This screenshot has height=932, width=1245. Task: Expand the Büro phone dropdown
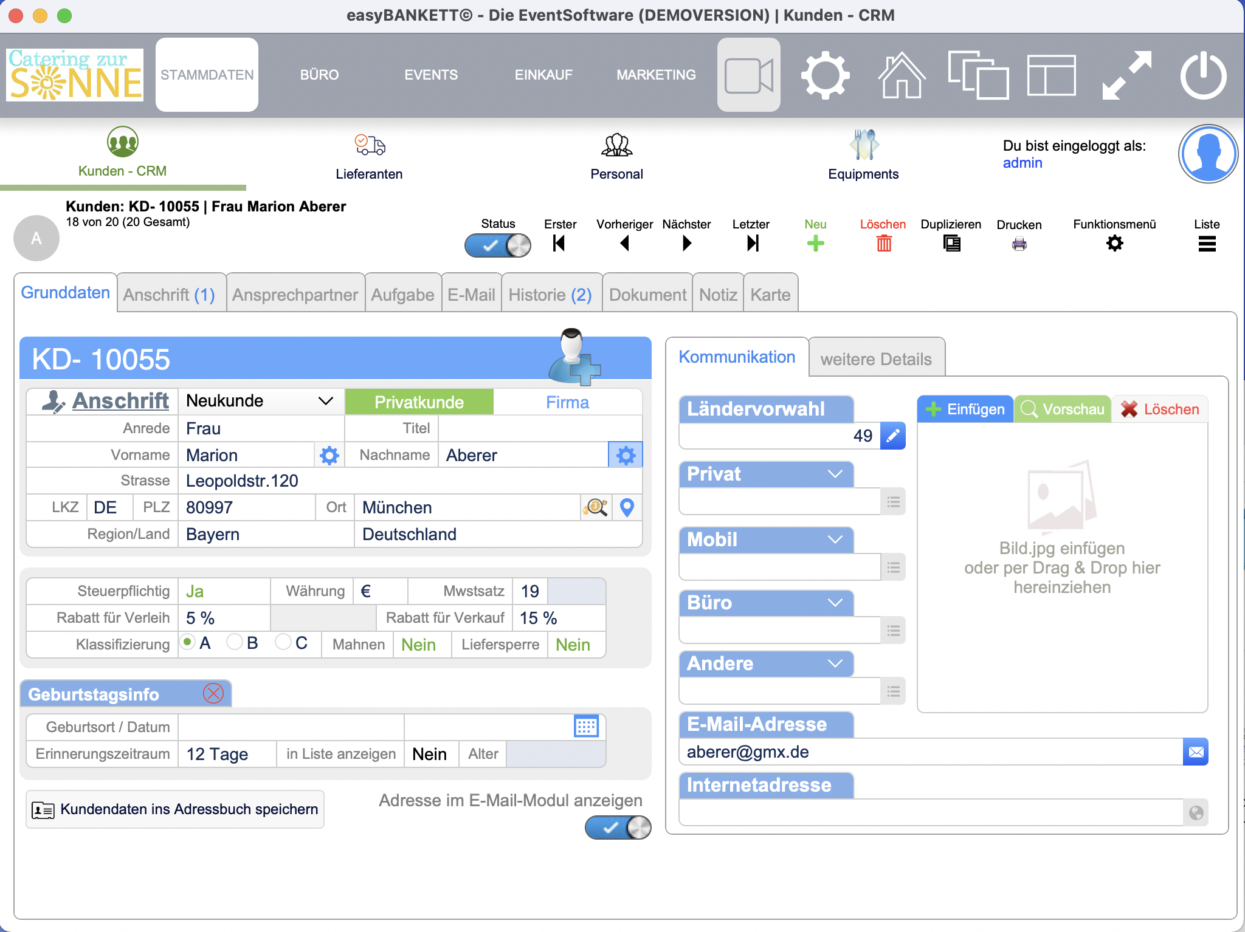pos(834,603)
